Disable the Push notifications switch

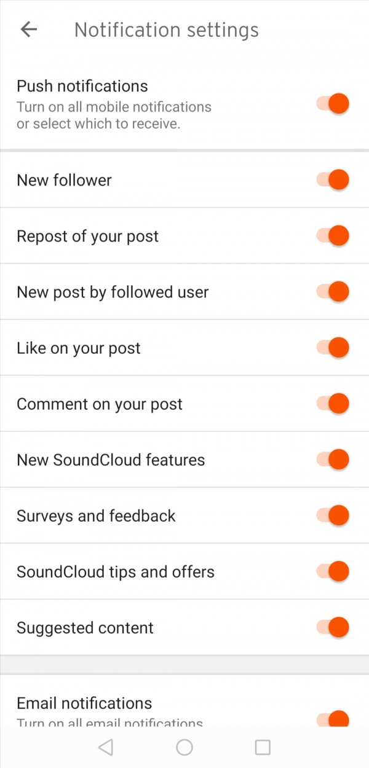point(333,103)
